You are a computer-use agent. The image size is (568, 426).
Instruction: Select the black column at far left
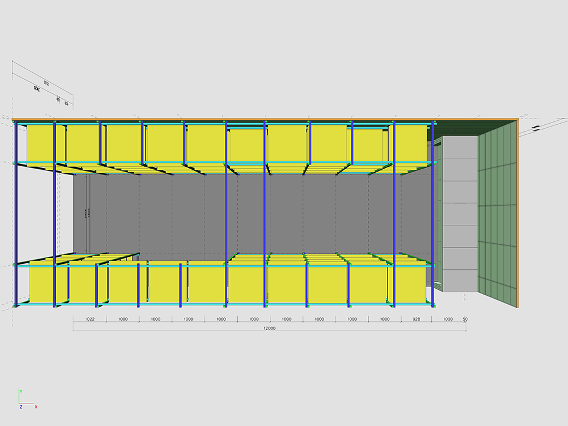tap(16, 213)
